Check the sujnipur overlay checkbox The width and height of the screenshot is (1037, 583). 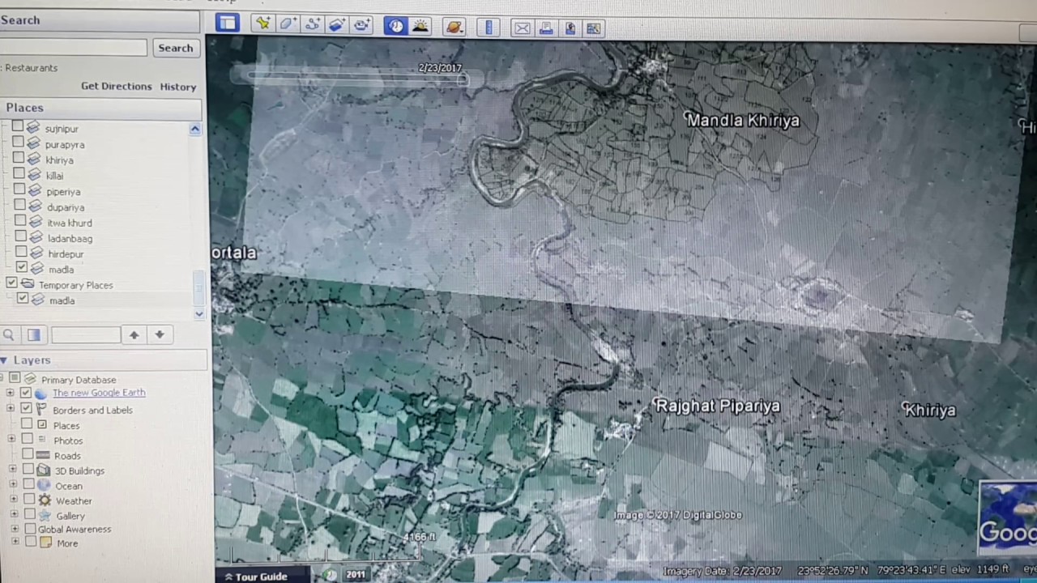[18, 127]
